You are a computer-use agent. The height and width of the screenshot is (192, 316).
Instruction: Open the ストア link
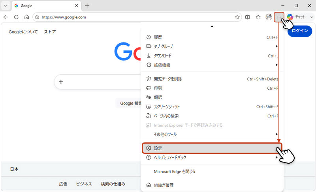pos(50,32)
